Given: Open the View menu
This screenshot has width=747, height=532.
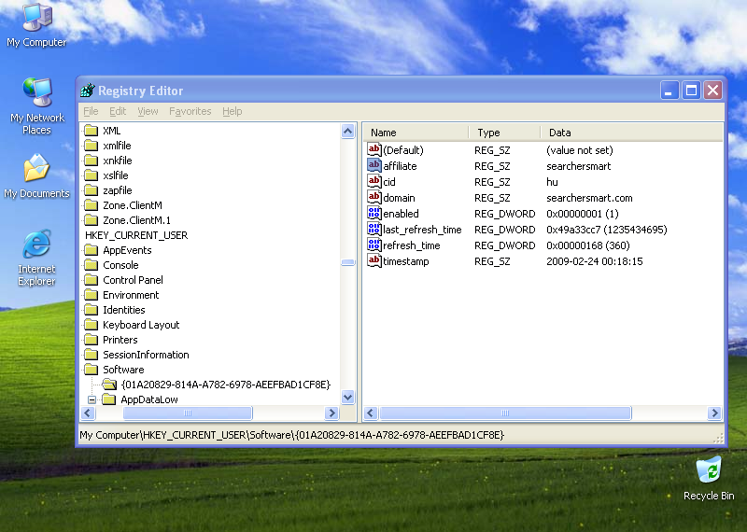Looking at the screenshot, I should 148,111.
